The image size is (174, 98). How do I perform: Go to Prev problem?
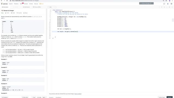pos(34,97)
